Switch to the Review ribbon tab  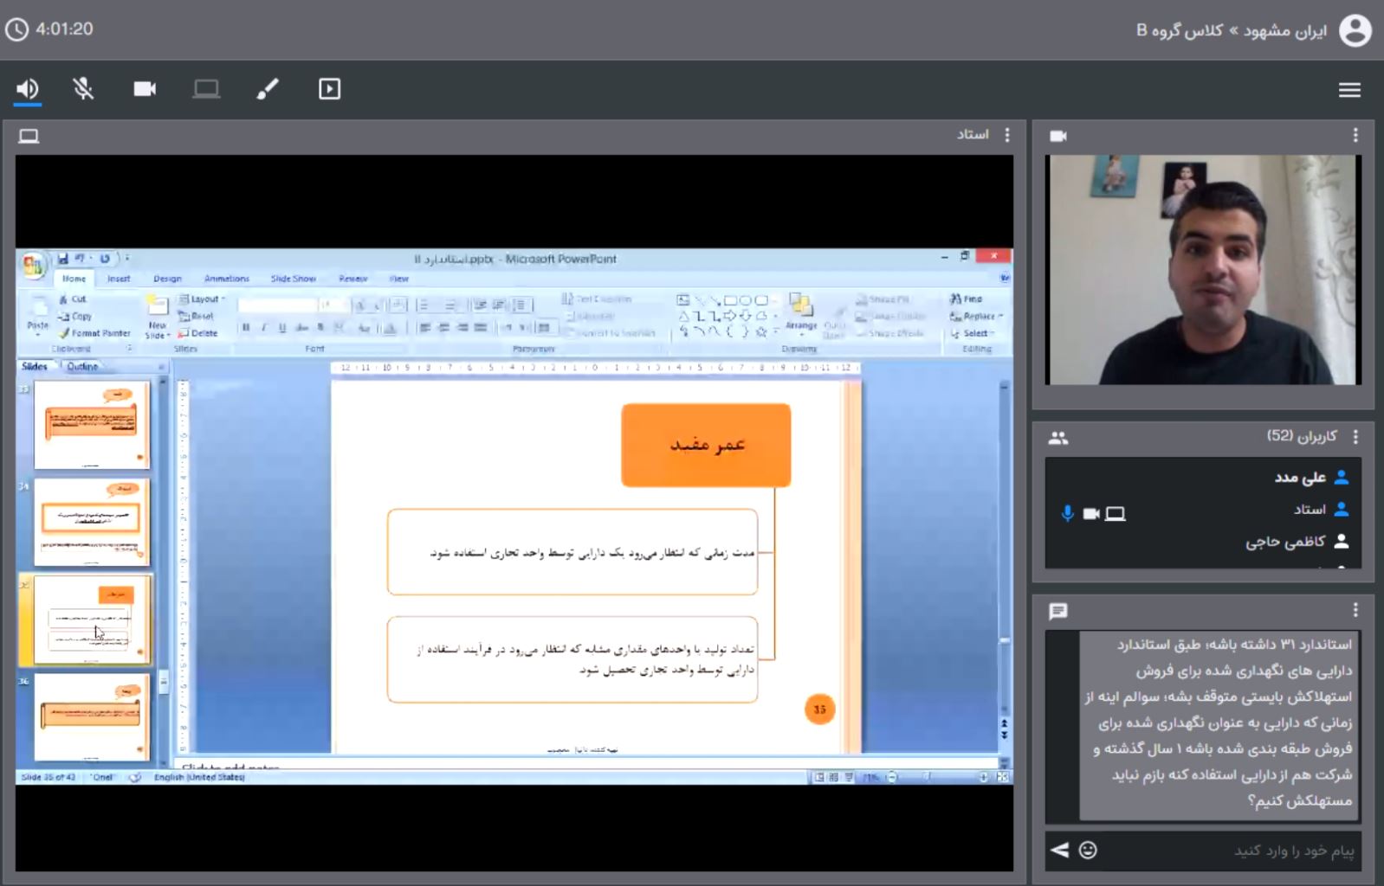tap(352, 279)
